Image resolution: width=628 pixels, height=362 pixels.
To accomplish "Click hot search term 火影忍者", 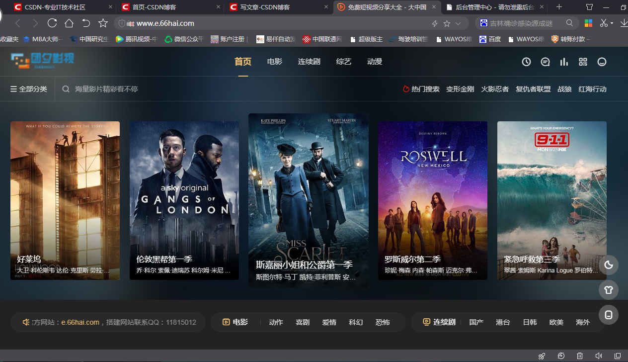I will pyautogui.click(x=495, y=89).
